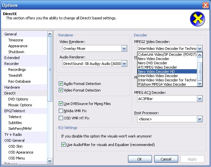Enable the OSD VMR HT Fix checkbox
This screenshot has height=167, width=211.
pos(61,118)
